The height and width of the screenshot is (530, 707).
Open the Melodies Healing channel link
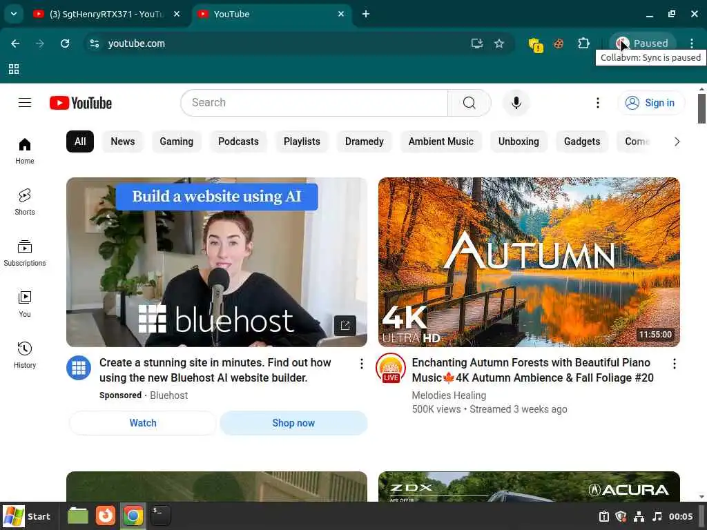[x=449, y=395]
